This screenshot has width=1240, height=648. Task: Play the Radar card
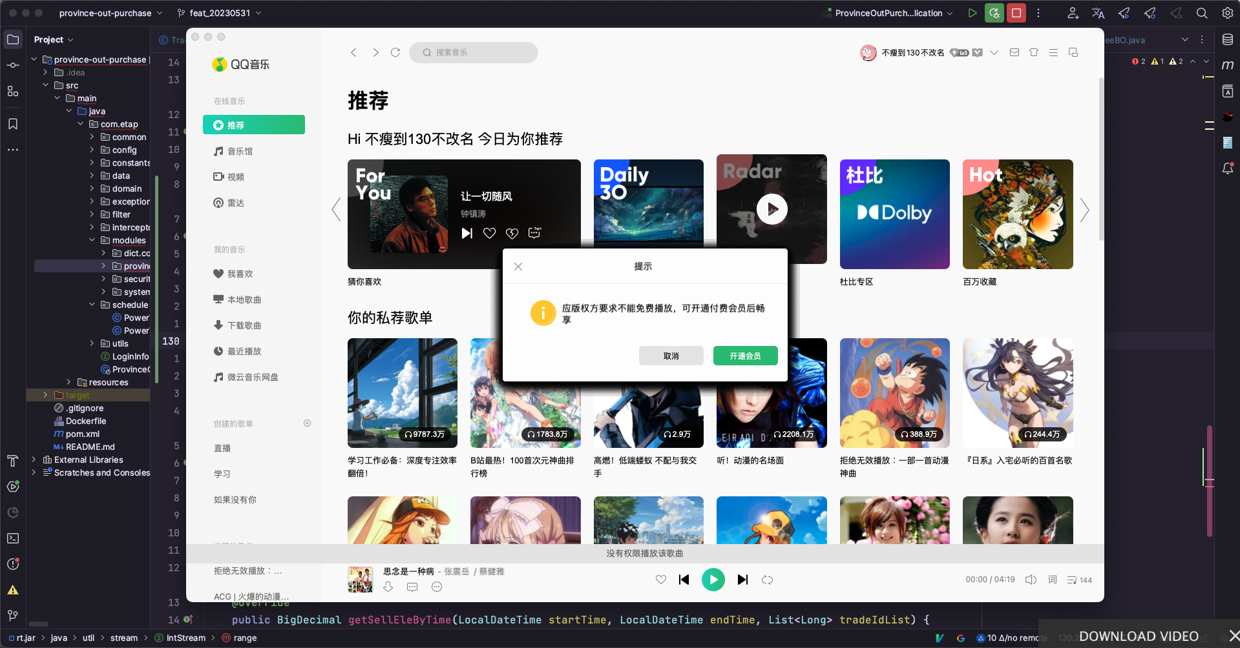(772, 209)
